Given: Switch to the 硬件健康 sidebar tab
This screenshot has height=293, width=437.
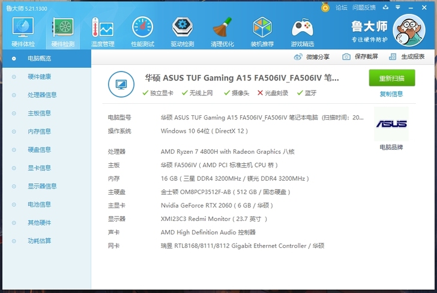Looking at the screenshot, I should tap(39, 76).
